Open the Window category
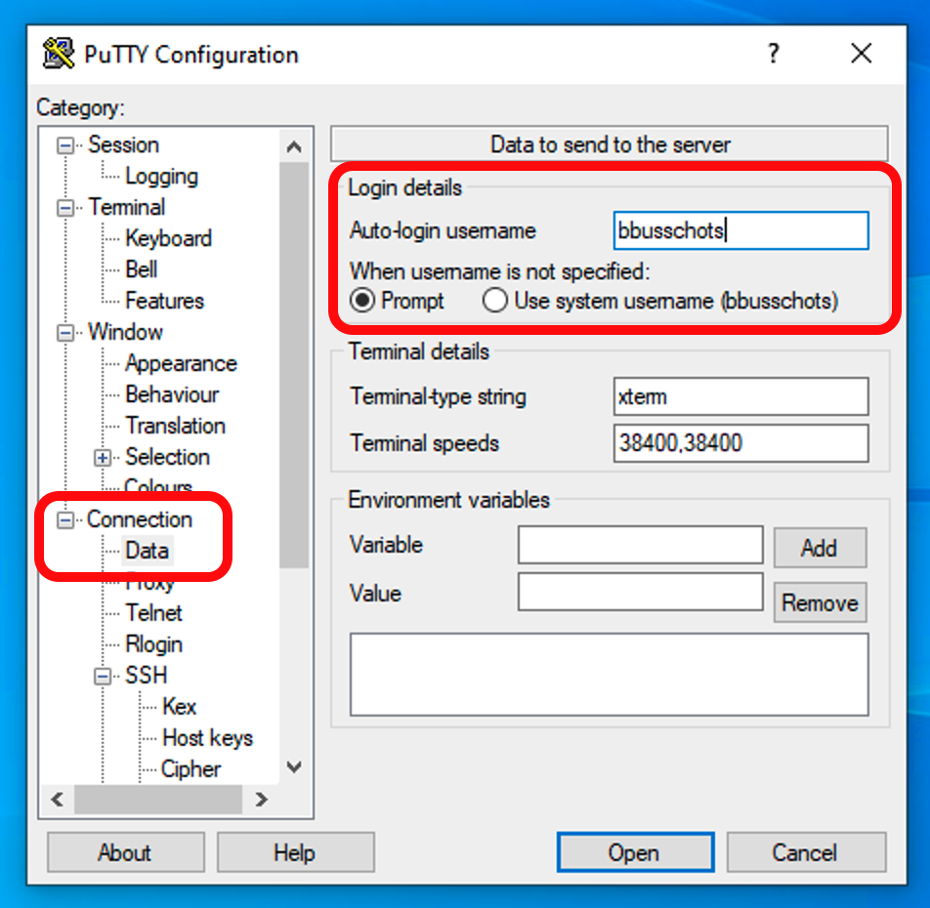 125,332
